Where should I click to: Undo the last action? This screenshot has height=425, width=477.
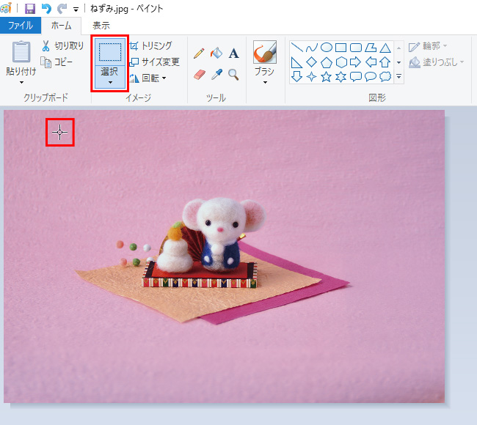point(46,9)
